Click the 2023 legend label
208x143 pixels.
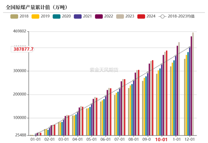click(x=130, y=16)
